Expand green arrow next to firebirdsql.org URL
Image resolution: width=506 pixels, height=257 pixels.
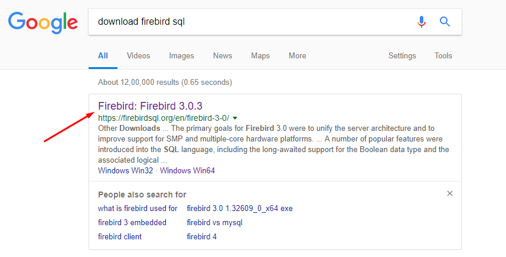[235, 118]
